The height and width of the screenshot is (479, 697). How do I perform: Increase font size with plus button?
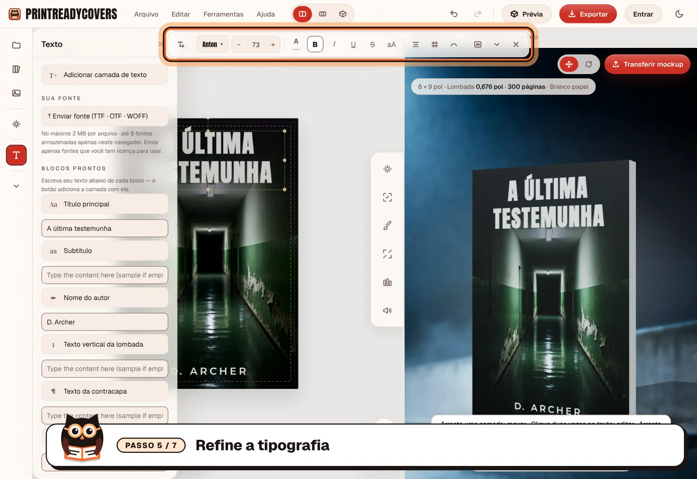(273, 44)
